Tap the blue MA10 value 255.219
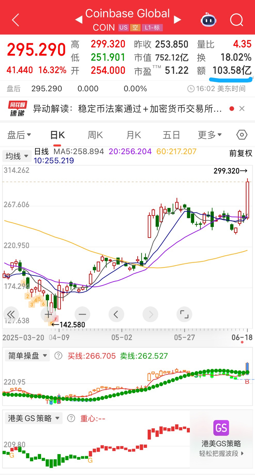 [x=54, y=161]
